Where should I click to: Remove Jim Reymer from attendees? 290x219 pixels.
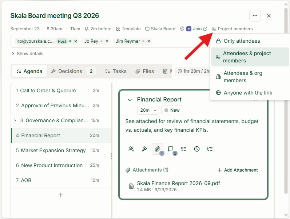tap(149, 41)
